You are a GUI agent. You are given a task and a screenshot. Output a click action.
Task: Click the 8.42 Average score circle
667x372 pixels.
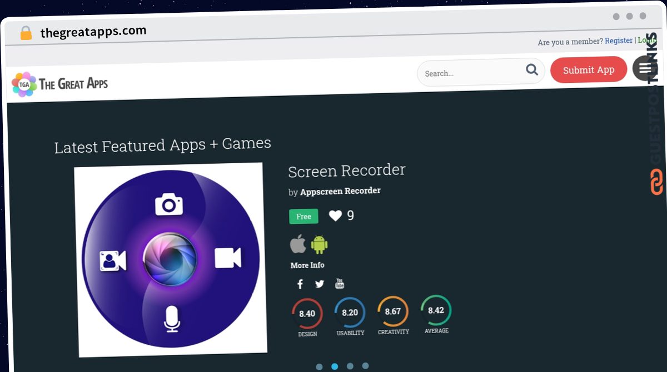pyautogui.click(x=436, y=310)
